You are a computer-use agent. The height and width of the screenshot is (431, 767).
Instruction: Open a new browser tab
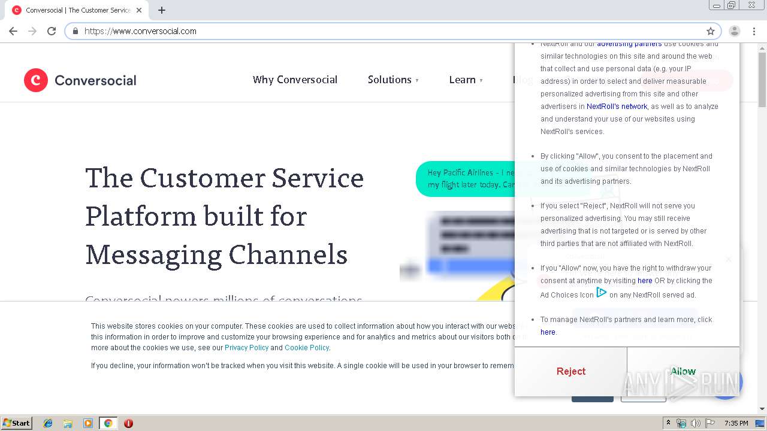[x=162, y=10]
